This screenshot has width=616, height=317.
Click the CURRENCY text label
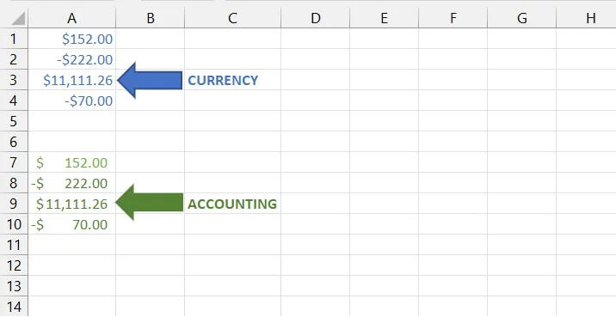tap(223, 81)
